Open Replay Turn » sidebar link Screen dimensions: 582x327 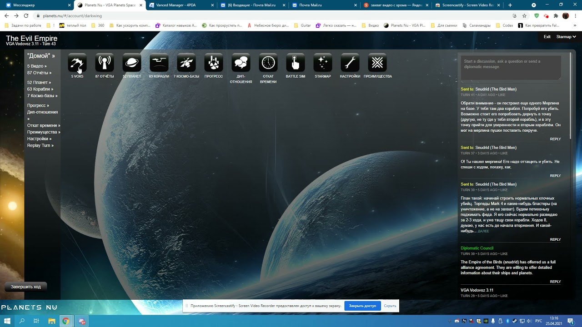click(x=40, y=145)
